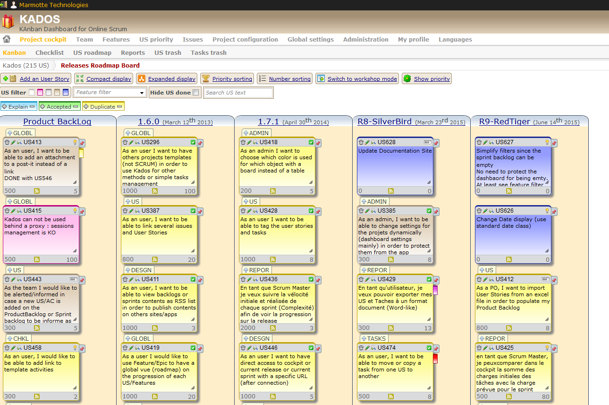Click the RSS feed icon on US415

tap(37, 259)
